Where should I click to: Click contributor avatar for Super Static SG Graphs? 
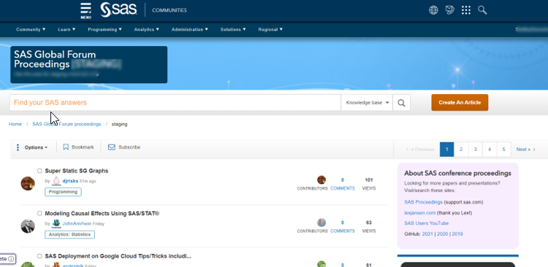[321, 180]
